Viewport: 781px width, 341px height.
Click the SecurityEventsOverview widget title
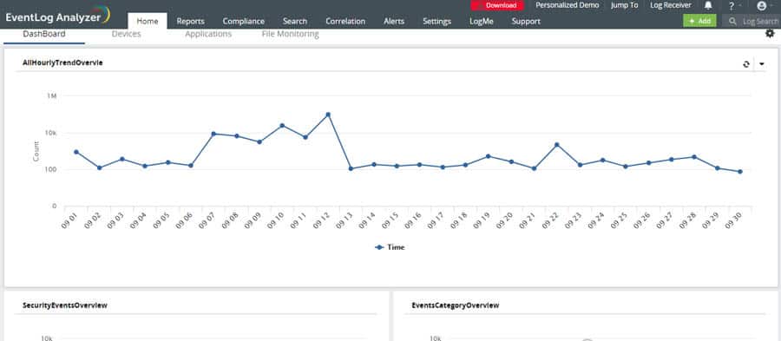pyautogui.click(x=65, y=305)
